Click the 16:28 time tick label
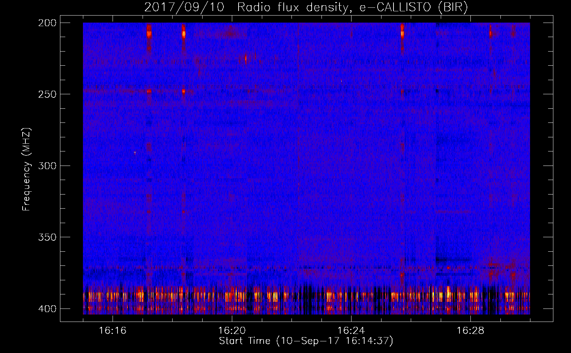Image resolution: width=571 pixels, height=353 pixels. [x=470, y=331]
